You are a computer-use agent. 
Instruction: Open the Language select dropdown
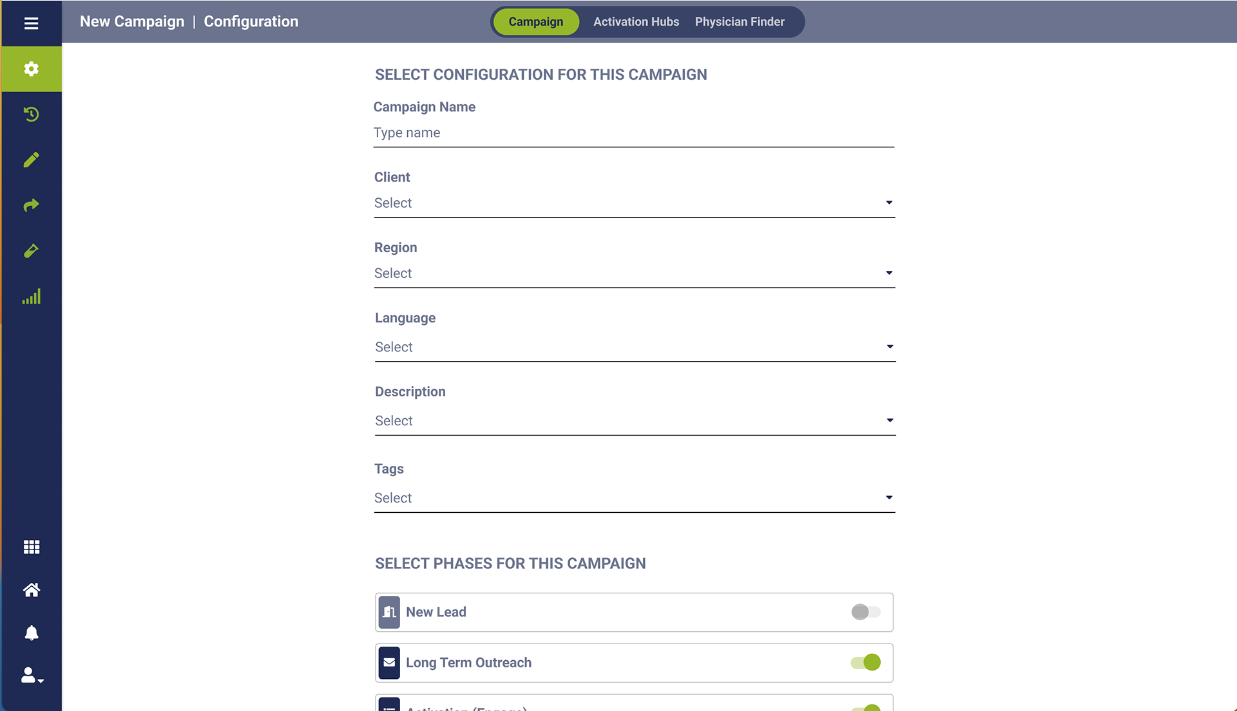635,347
